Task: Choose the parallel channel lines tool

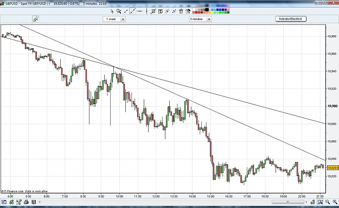Action: pos(167,11)
